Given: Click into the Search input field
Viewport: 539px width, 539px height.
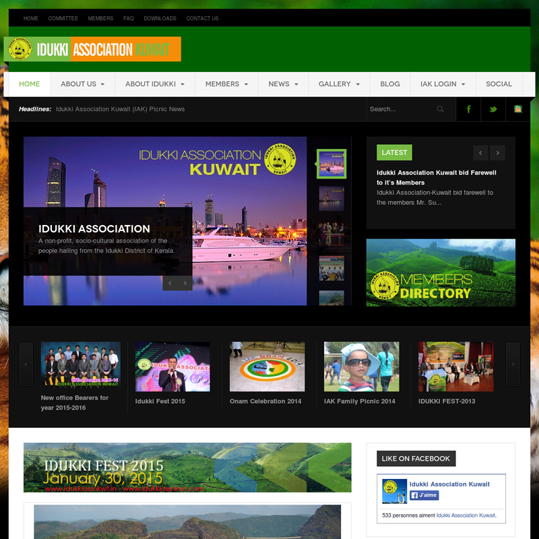Looking at the screenshot, I should click(400, 109).
